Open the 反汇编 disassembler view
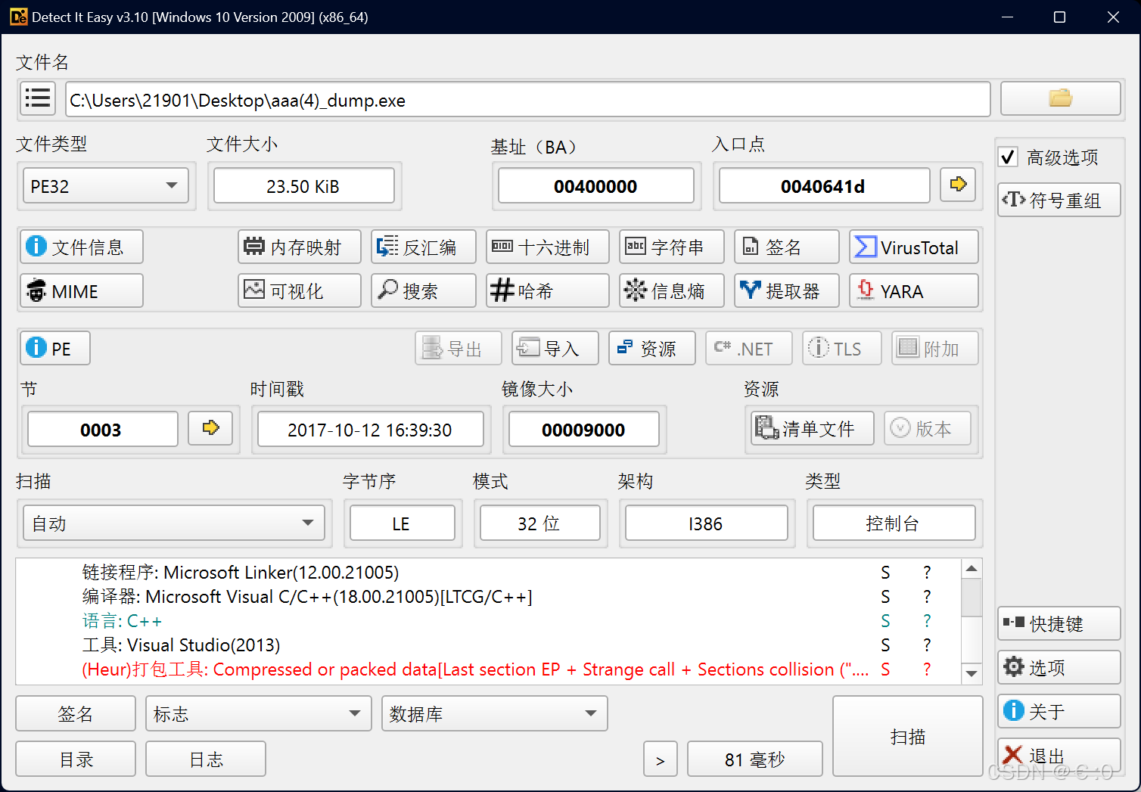The height and width of the screenshot is (792, 1141). pos(423,247)
